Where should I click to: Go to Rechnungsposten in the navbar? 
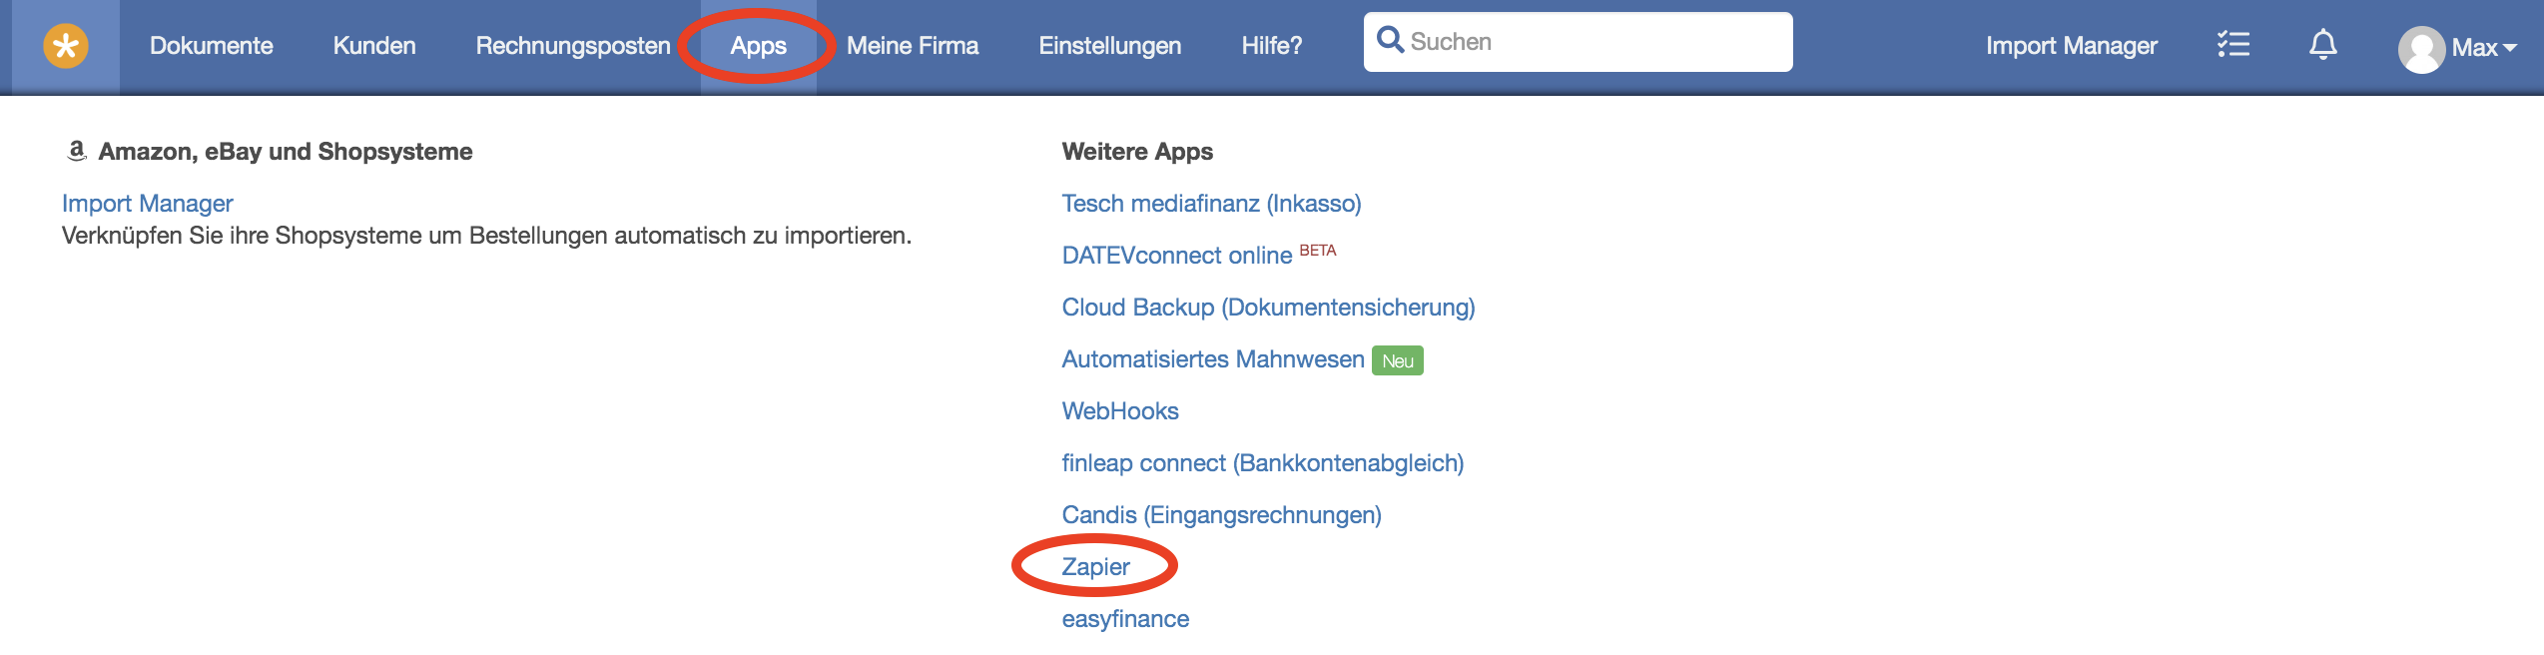(x=573, y=46)
